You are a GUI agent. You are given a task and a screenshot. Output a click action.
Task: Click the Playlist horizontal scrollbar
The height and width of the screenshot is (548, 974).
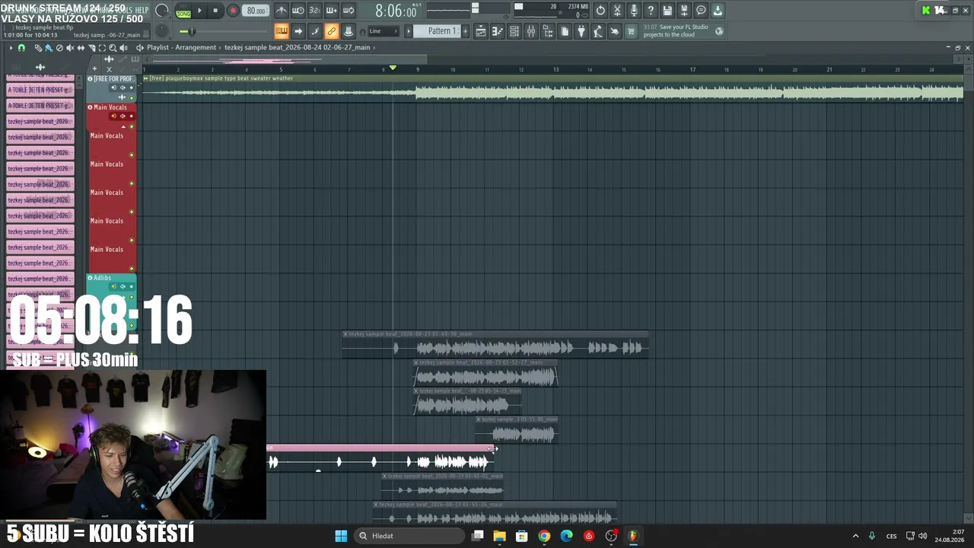coord(289,59)
